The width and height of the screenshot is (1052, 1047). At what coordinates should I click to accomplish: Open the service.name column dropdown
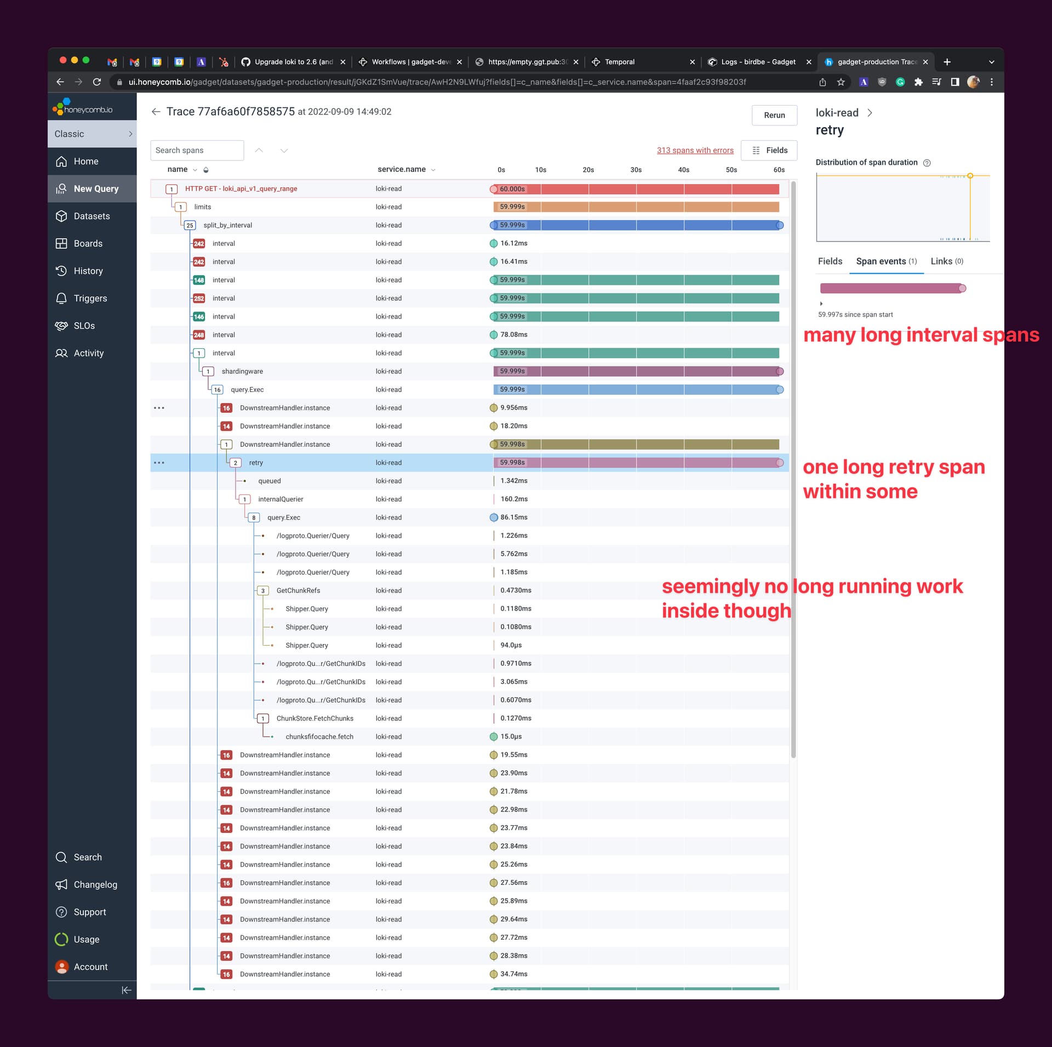[433, 170]
